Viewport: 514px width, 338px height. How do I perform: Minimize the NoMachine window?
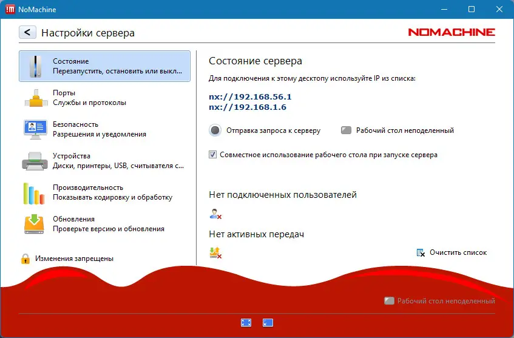pos(444,9)
